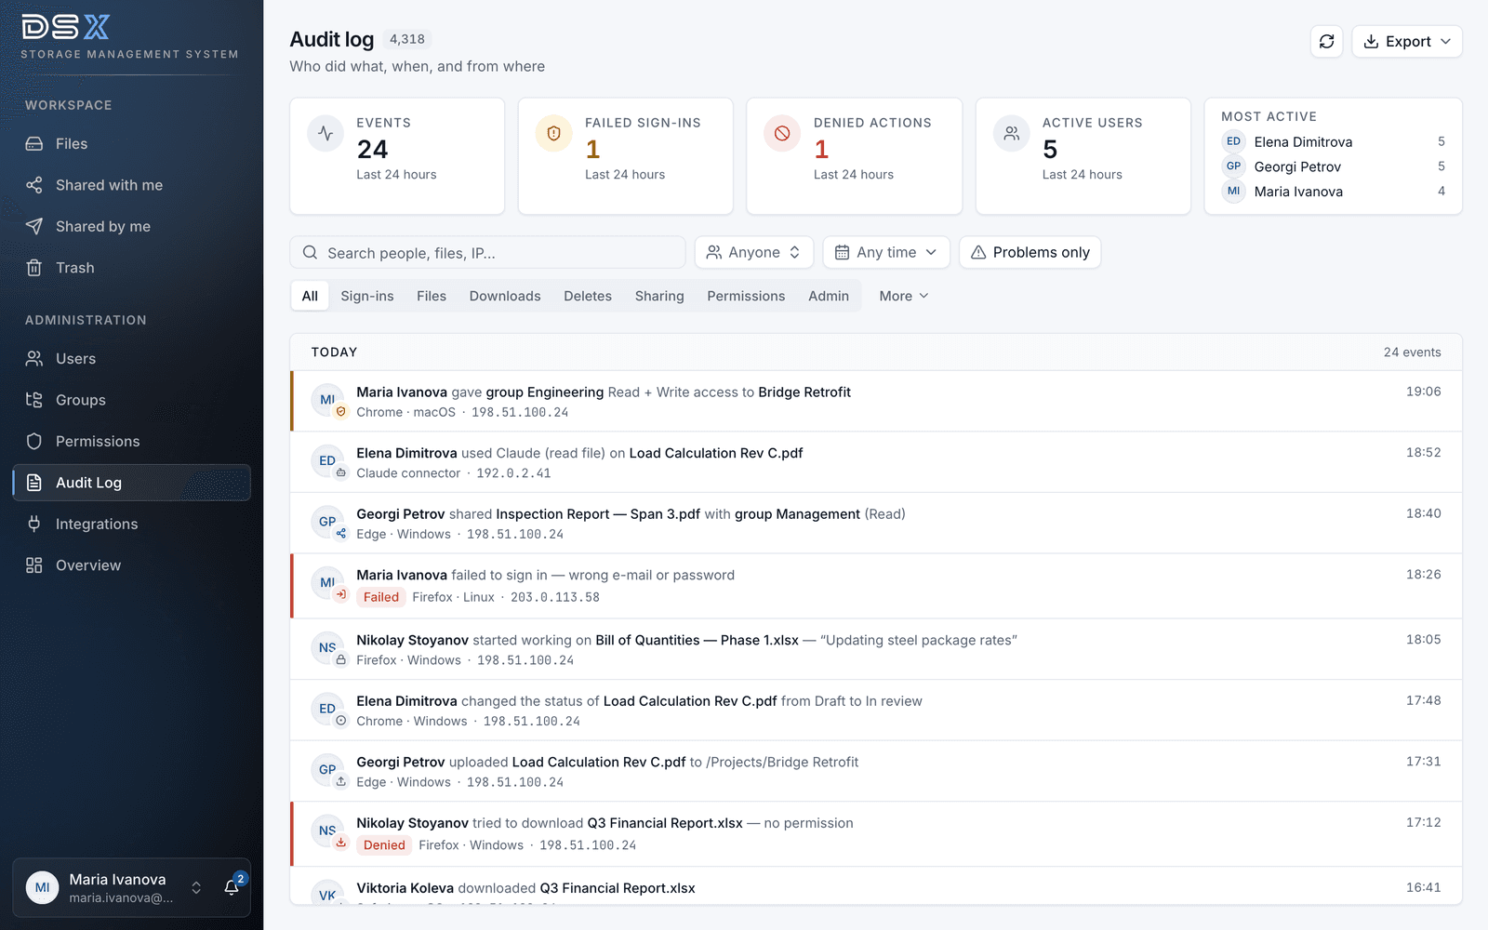This screenshot has height=930, width=1488.
Task: Open the Overview dashboard icon
Action: click(34, 565)
